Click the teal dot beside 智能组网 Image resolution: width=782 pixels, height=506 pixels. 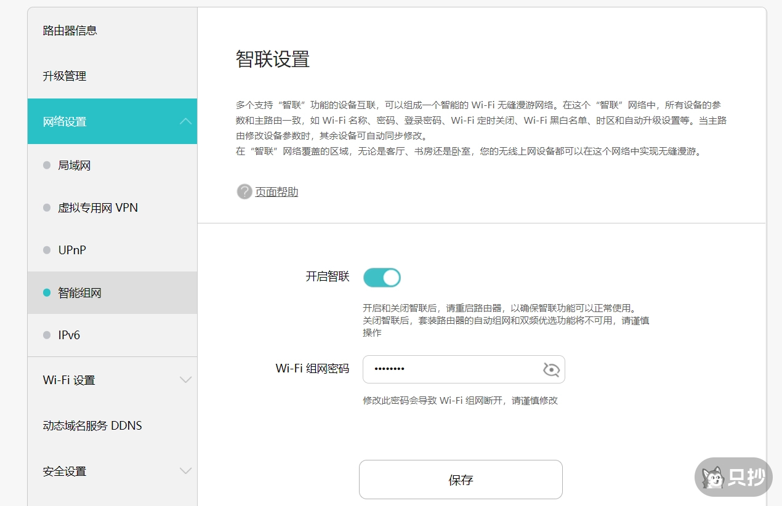tap(47, 293)
